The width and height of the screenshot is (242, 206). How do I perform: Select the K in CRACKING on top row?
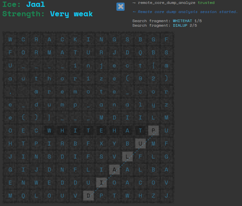point(75,40)
